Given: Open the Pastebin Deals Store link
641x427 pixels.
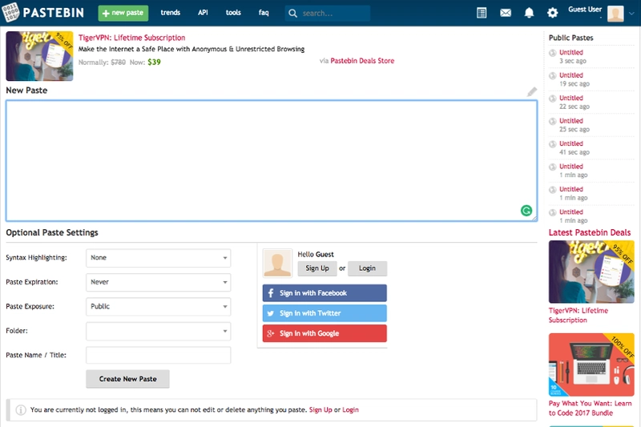Looking at the screenshot, I should (x=362, y=61).
